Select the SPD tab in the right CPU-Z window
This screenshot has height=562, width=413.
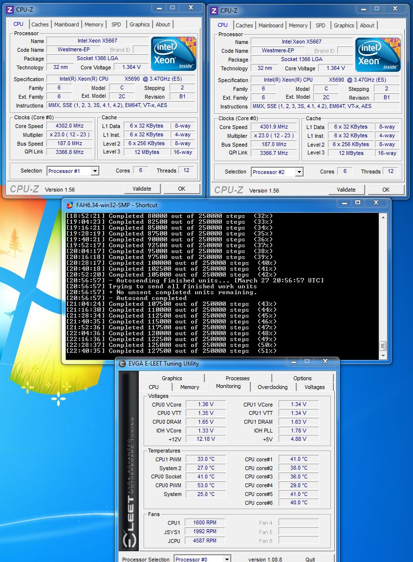click(x=321, y=25)
